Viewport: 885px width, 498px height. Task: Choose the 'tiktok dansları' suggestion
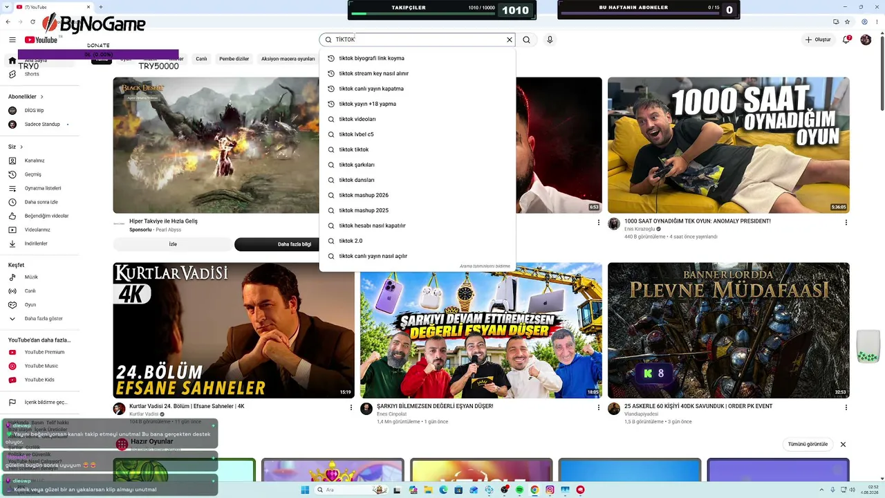coord(418,180)
